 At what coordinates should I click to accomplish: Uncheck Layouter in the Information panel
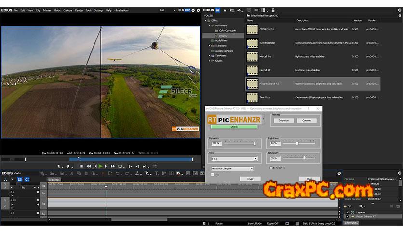[347, 212]
